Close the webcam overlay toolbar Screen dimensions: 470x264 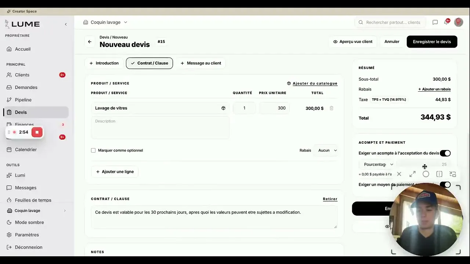pyautogui.click(x=399, y=174)
